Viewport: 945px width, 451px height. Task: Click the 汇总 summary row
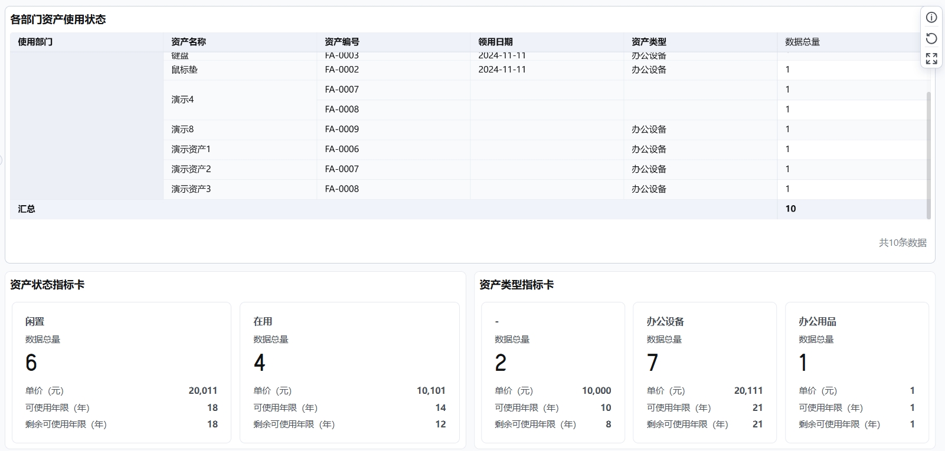[27, 209]
